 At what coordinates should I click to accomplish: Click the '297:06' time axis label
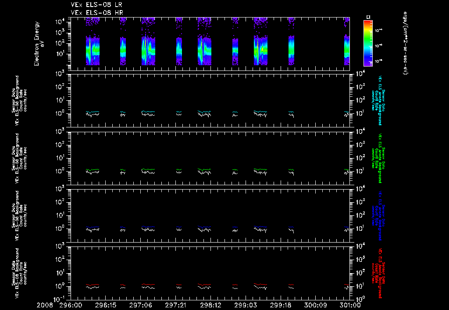pos(141,306)
